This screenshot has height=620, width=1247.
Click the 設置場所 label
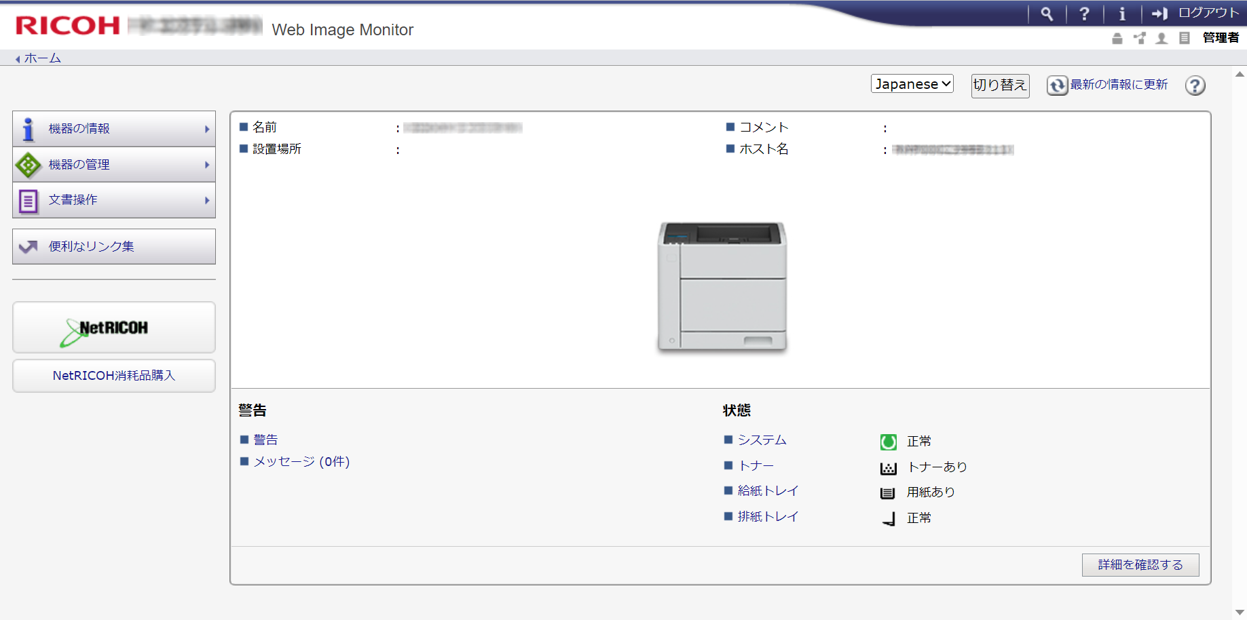click(277, 149)
